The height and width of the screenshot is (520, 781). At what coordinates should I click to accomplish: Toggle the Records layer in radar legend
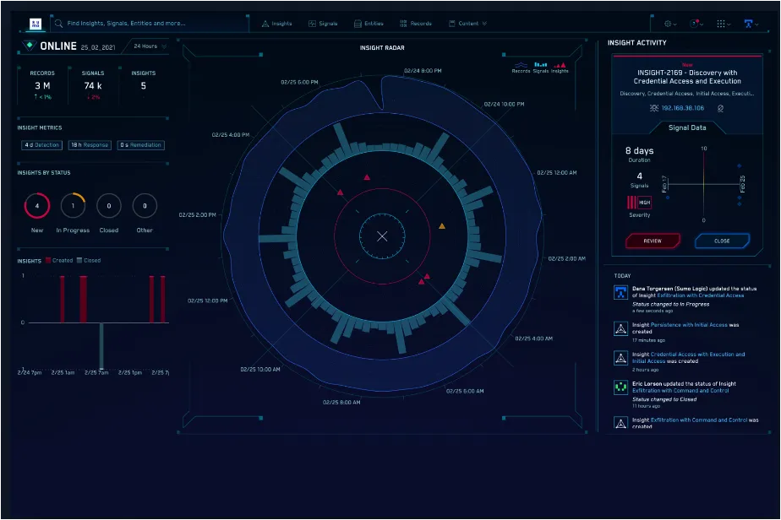(x=521, y=67)
